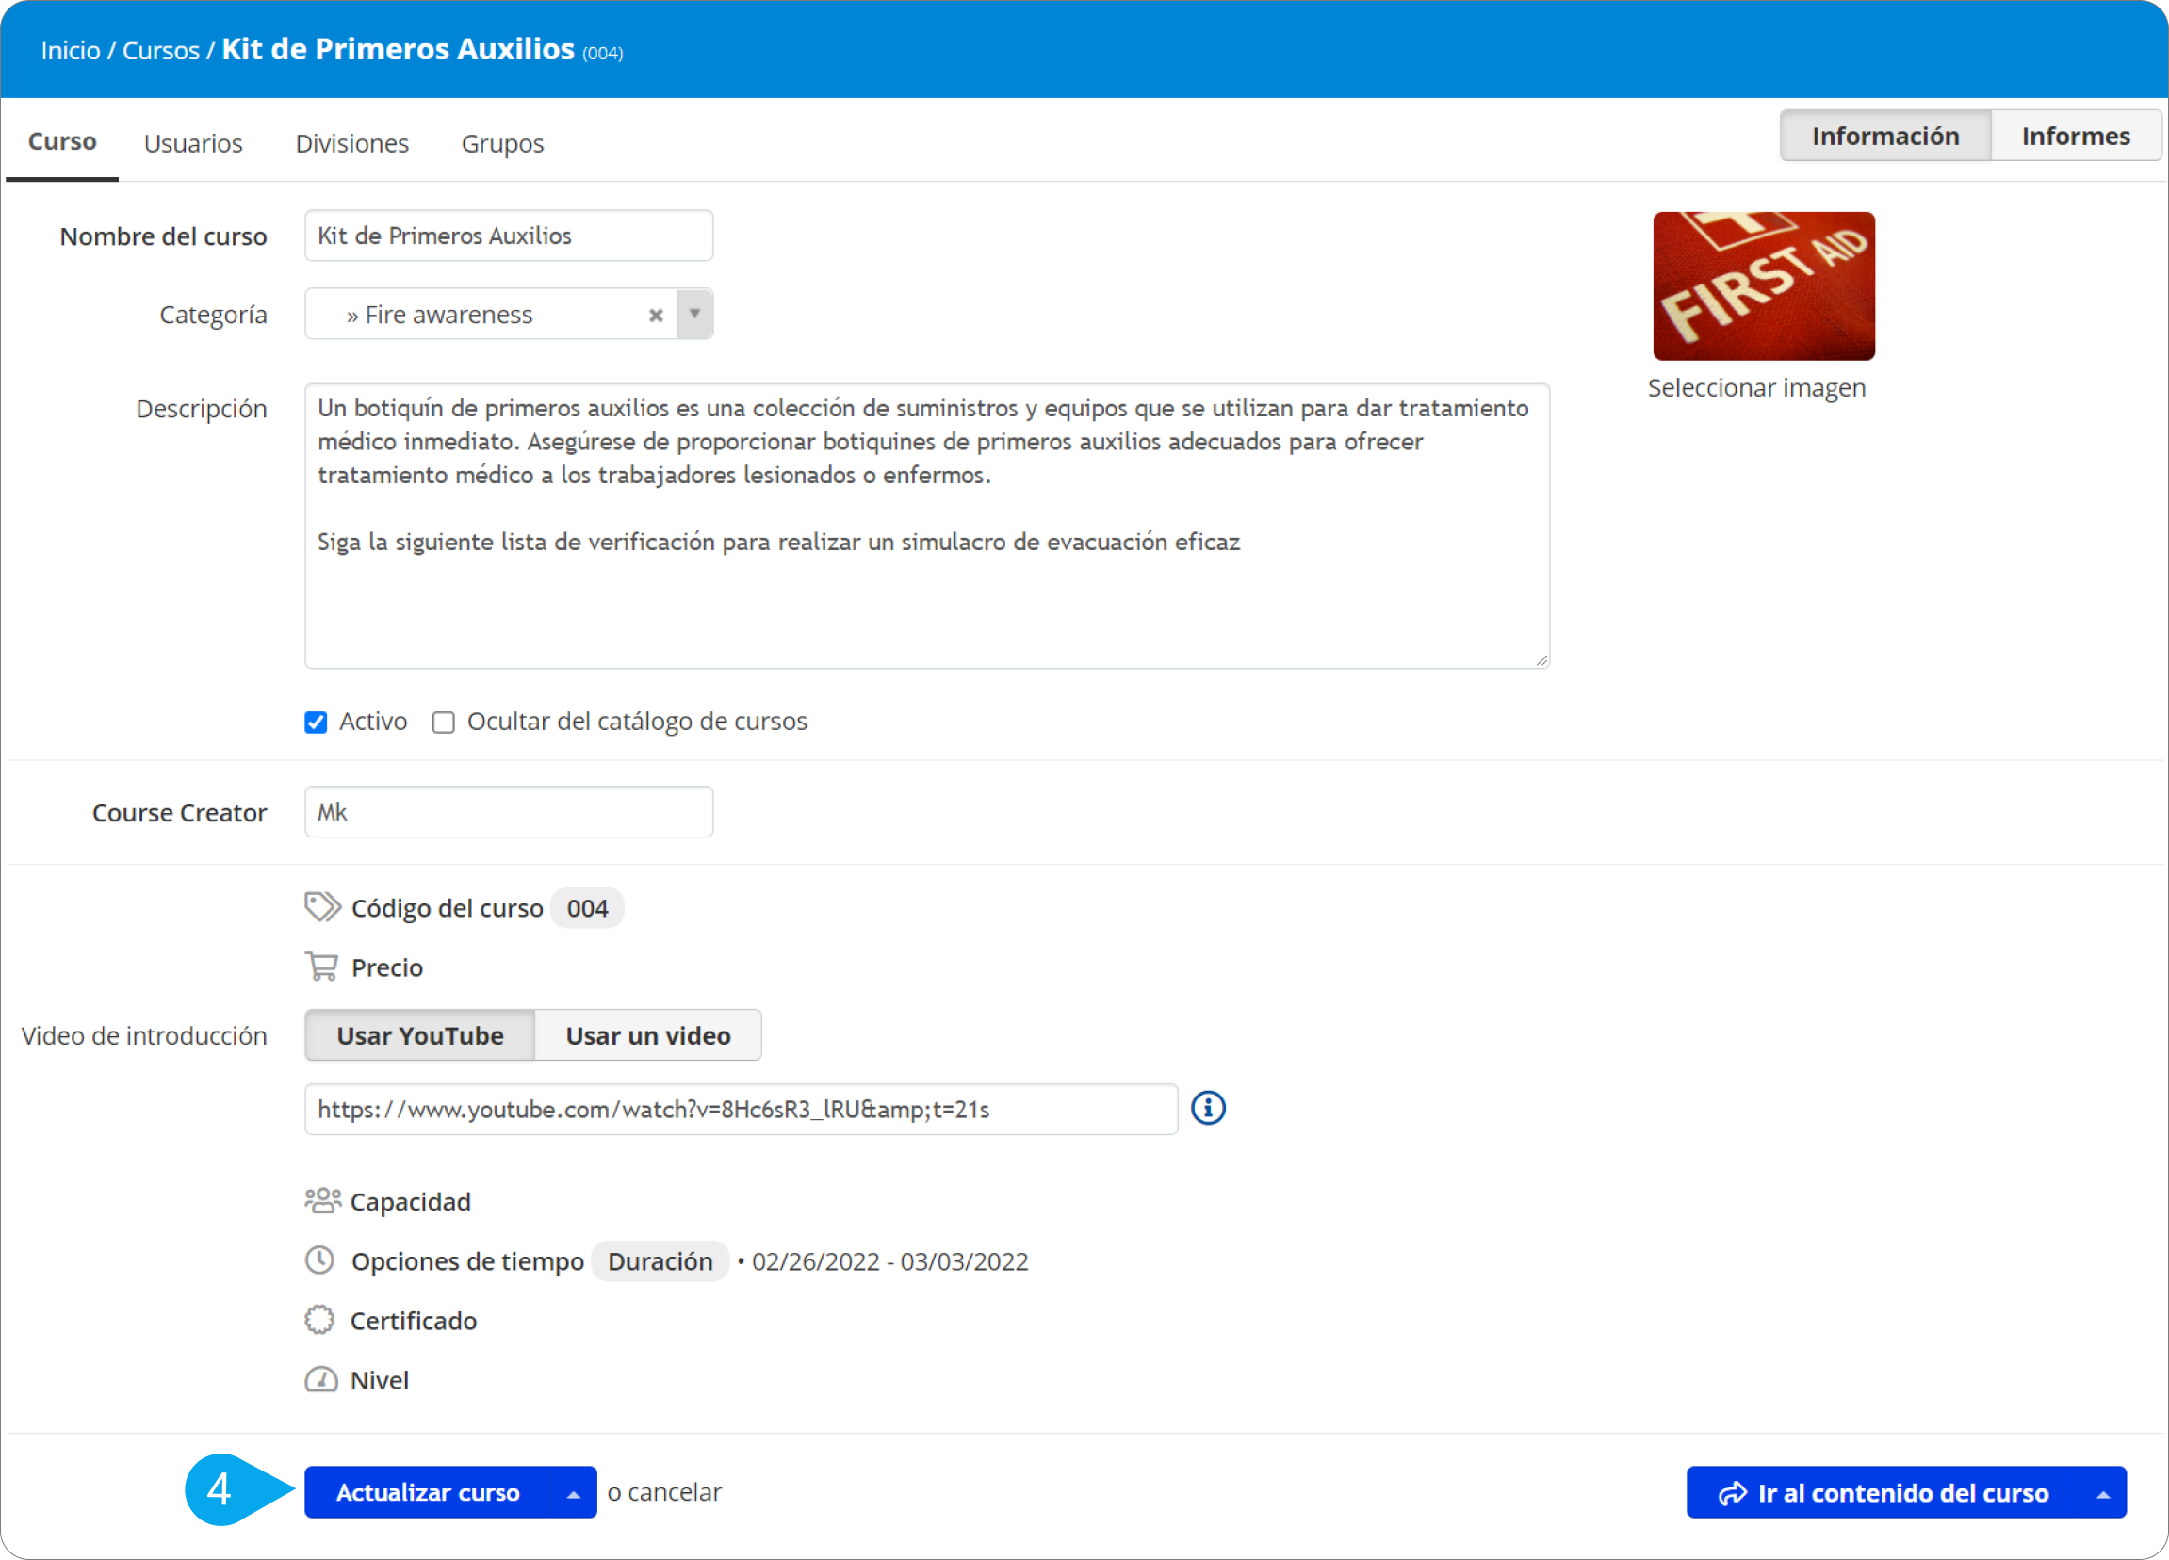
Task: Focus the Nombre del curso field
Action: (x=509, y=236)
